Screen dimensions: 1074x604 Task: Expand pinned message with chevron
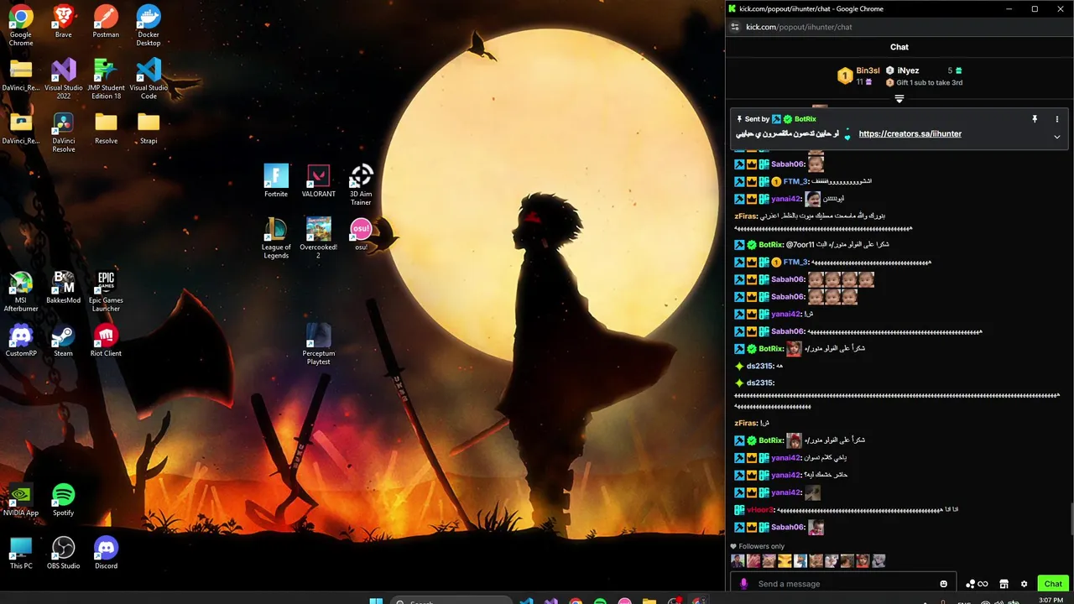(x=1057, y=136)
